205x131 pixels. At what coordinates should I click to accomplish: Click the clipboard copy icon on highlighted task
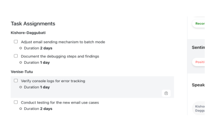coord(166,93)
